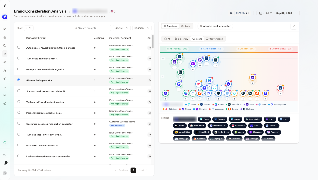Select the balance scale icon in sidebar
Screen dimensions: 318x180
[5, 54]
